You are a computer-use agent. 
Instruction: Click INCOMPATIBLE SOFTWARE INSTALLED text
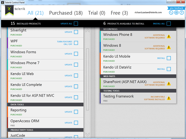[x=154, y=98]
